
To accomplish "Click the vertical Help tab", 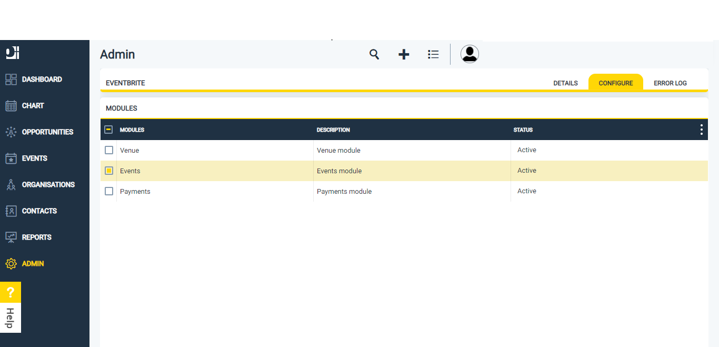I will 11,318.
